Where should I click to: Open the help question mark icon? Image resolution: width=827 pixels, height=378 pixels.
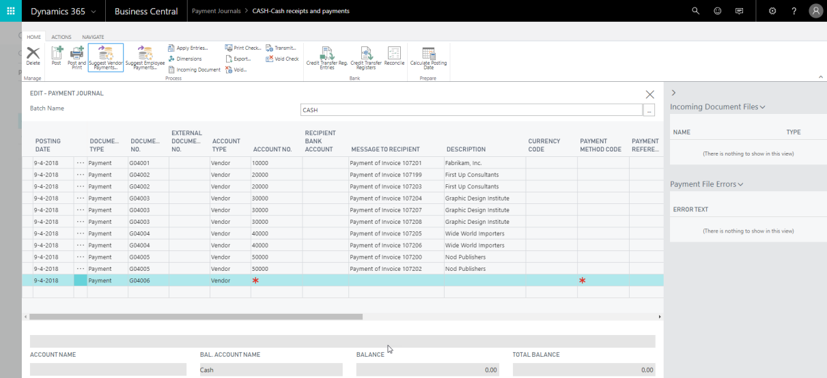click(x=794, y=11)
